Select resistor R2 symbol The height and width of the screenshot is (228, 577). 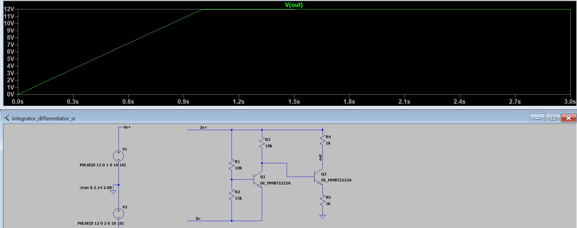[232, 195]
